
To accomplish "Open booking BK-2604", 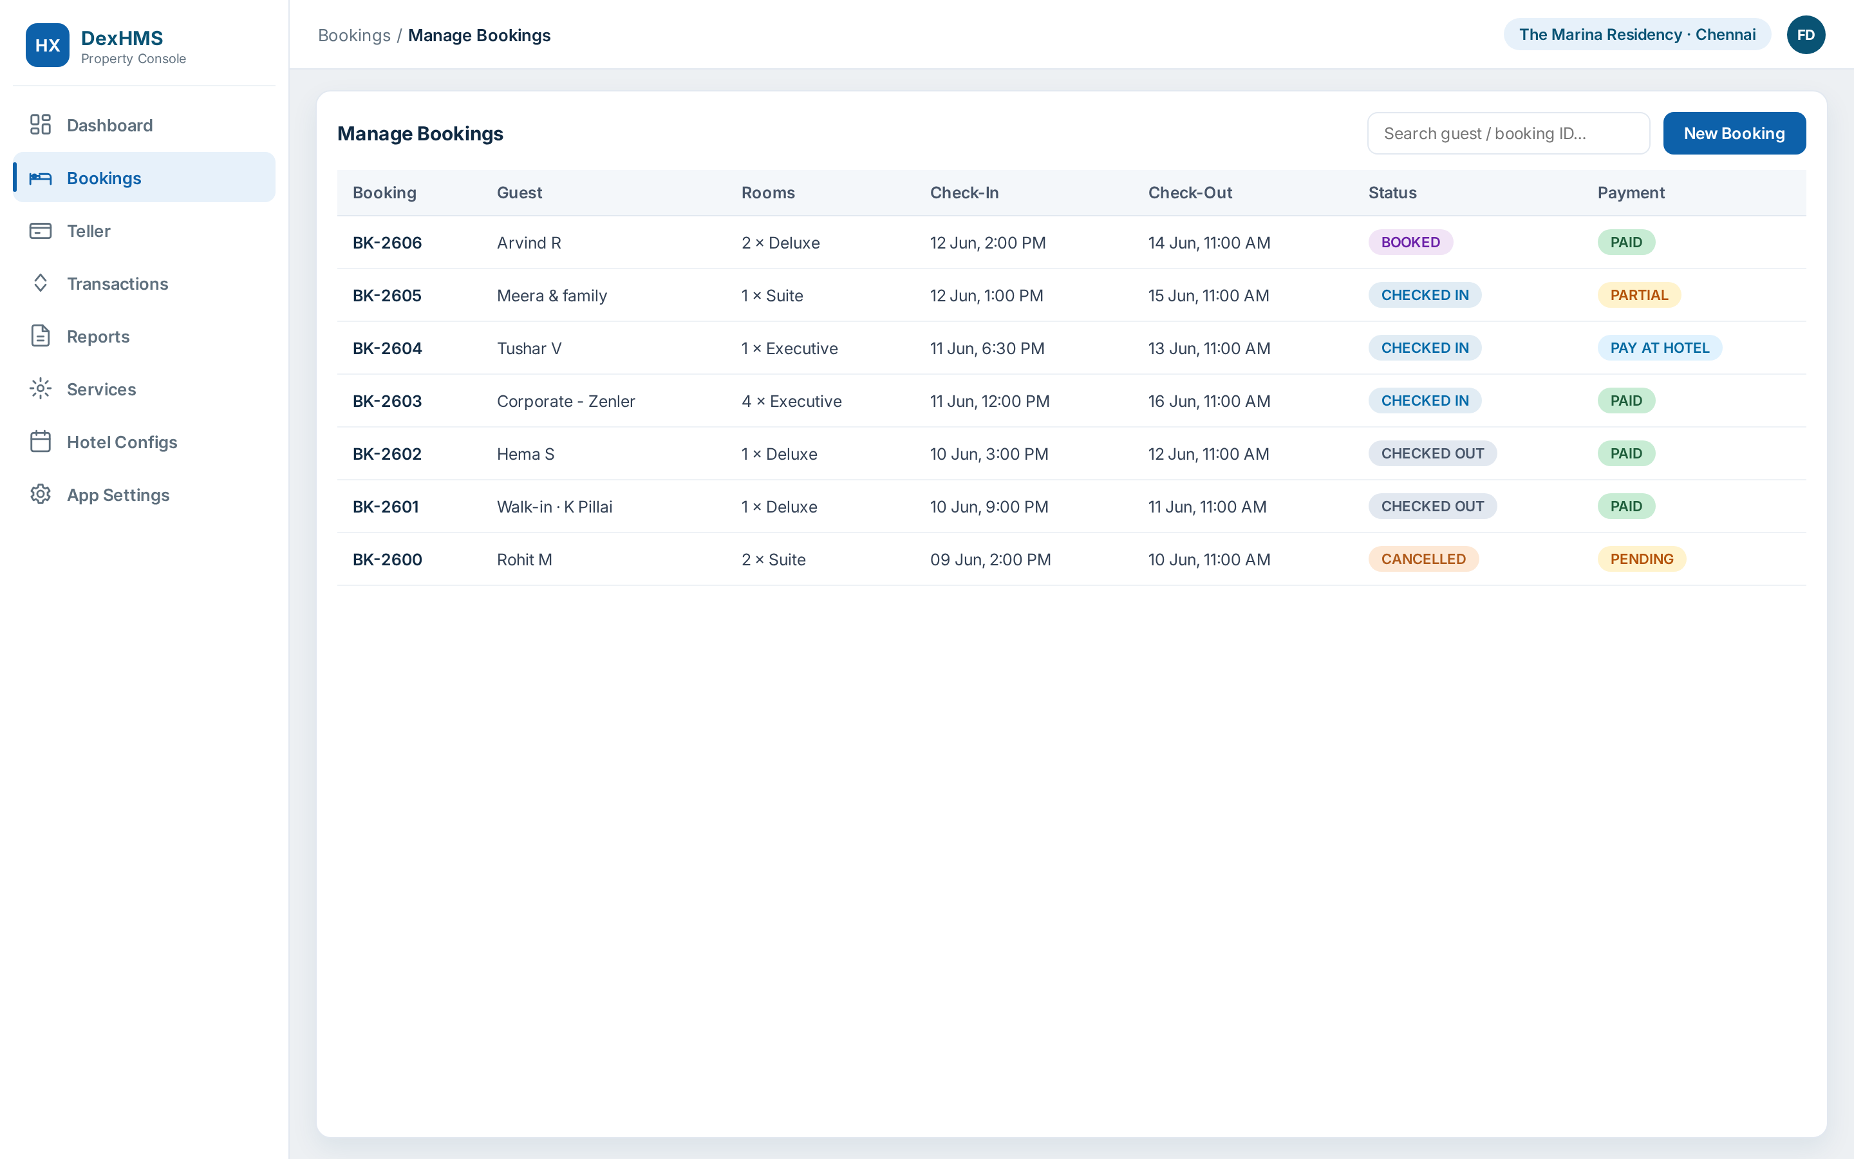I will (387, 349).
